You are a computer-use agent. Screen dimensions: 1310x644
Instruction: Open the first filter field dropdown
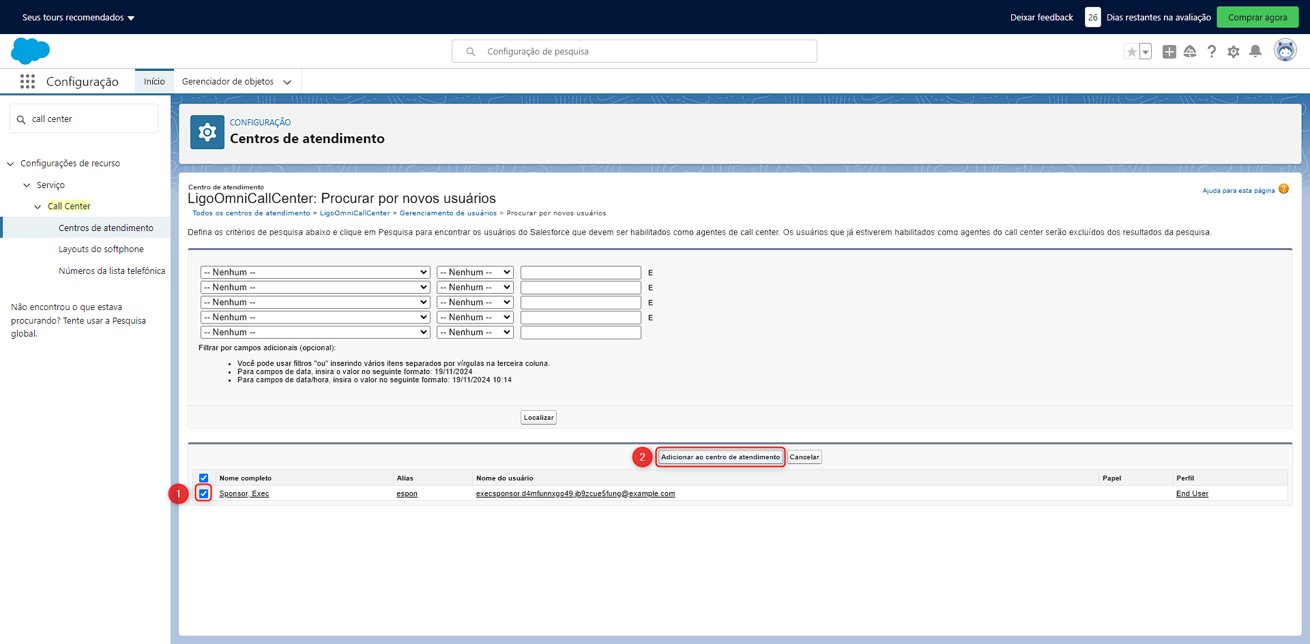point(315,273)
